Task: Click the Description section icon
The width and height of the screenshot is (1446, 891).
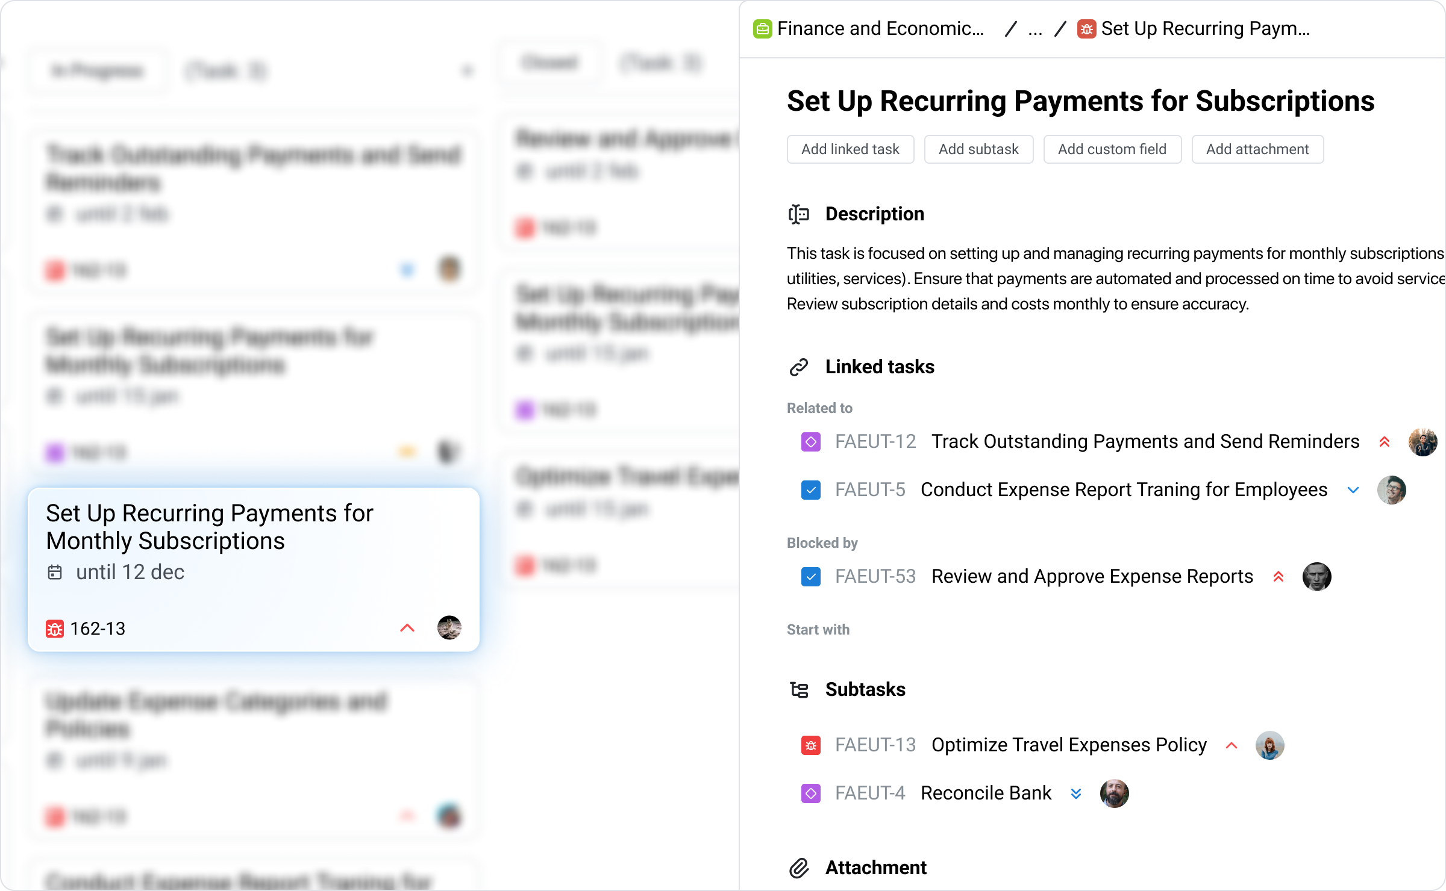Action: pos(799,214)
